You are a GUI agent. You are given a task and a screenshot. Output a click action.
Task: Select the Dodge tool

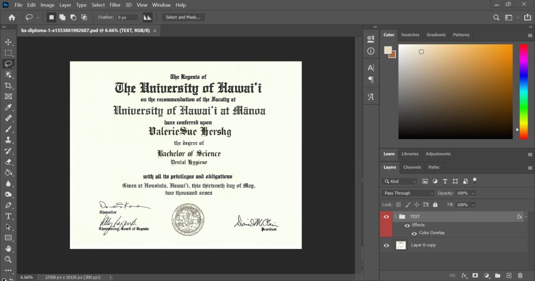(8, 194)
